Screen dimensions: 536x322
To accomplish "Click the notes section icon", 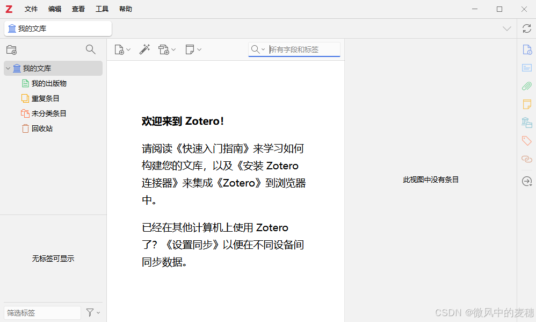I will point(527,104).
